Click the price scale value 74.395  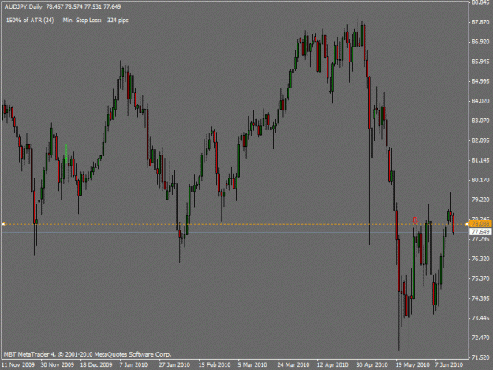480,298
